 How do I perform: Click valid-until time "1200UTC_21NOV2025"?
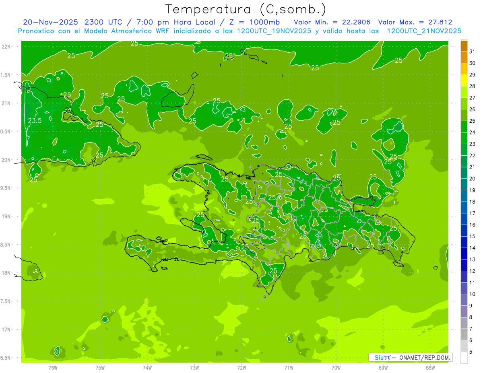pos(424,31)
